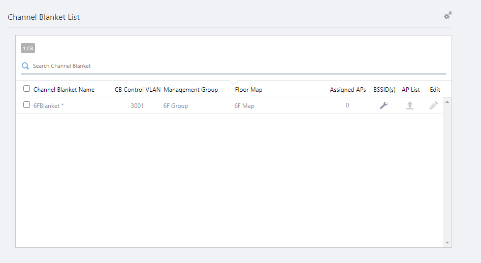Sort by Management Group column header
This screenshot has width=481, height=263.
[190, 90]
